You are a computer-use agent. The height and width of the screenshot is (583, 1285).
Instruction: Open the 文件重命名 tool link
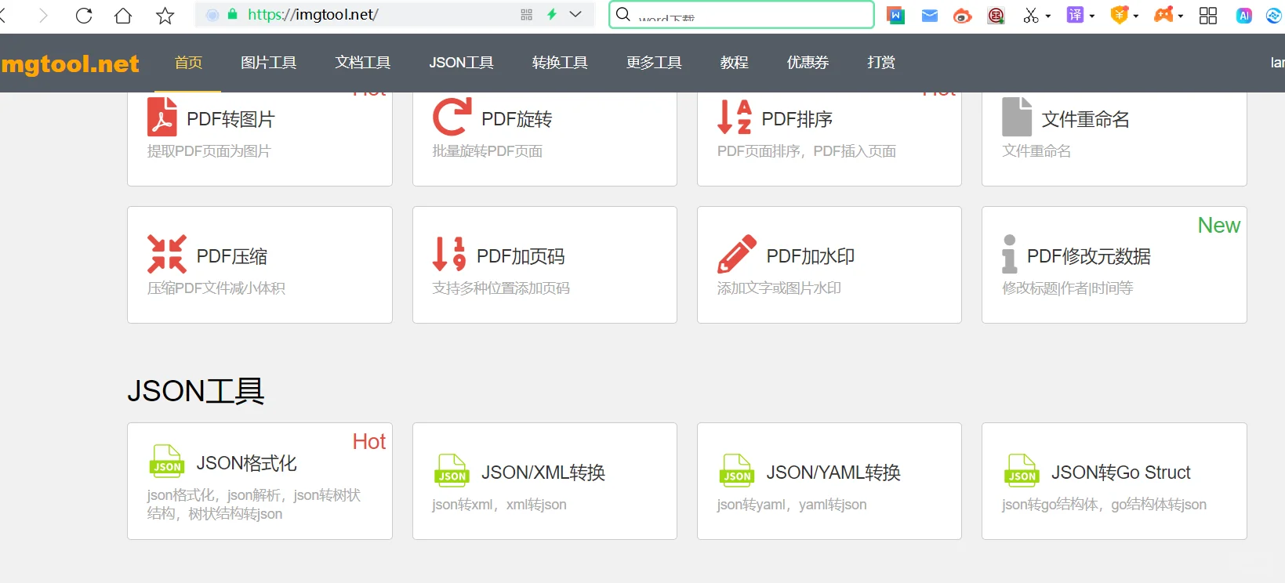point(1086,119)
